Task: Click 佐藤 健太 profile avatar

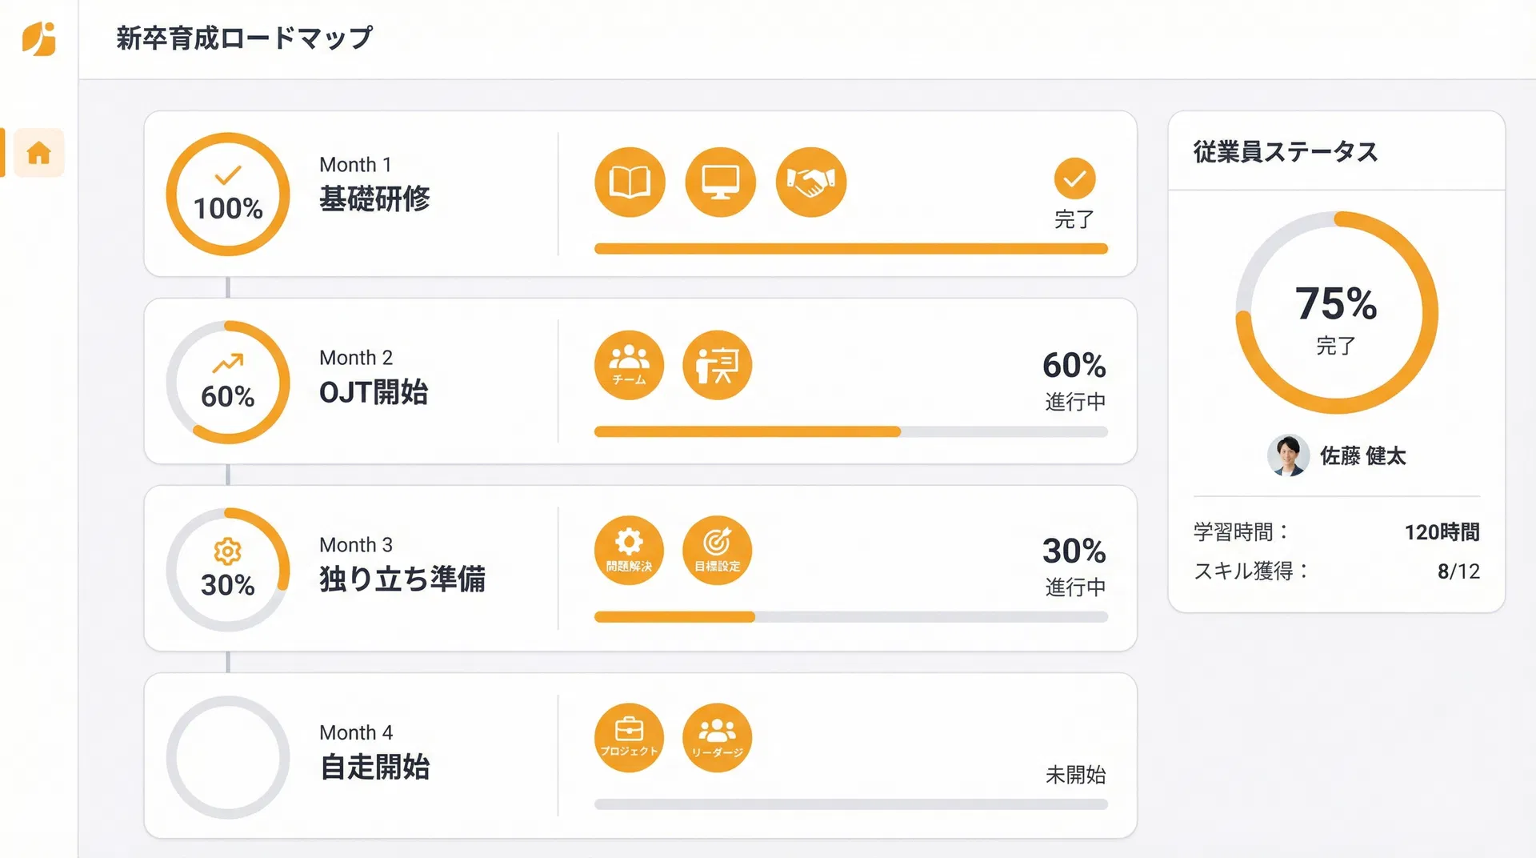Action: 1288,456
